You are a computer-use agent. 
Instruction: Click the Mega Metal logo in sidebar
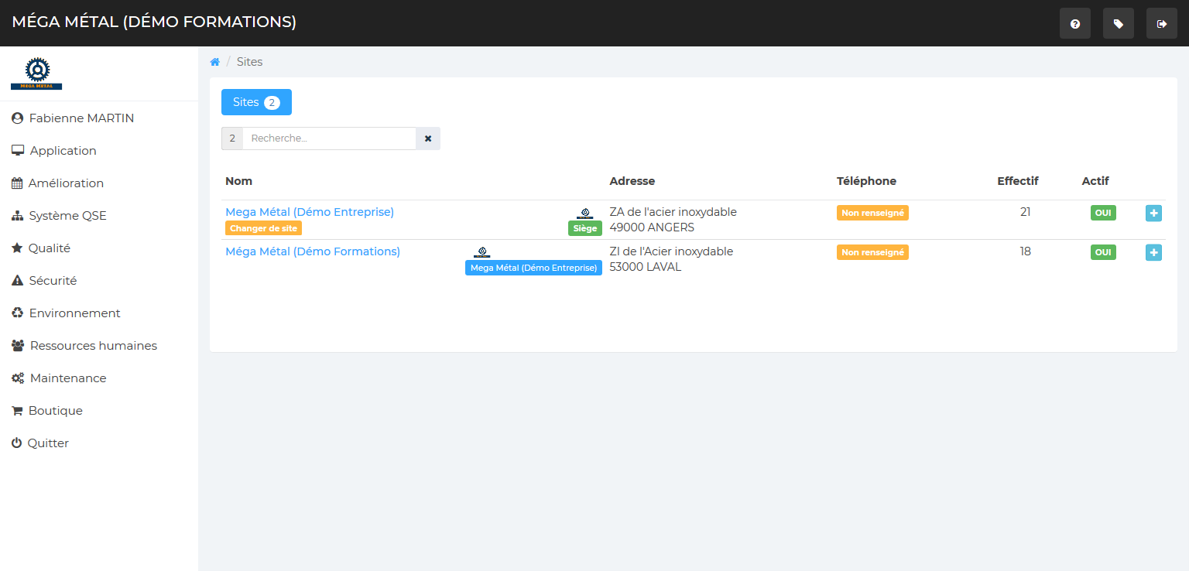(36, 74)
